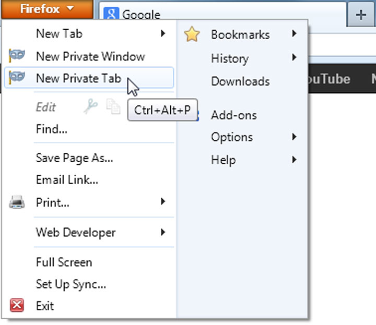Click Exit menu entry text

pyautogui.click(x=45, y=306)
